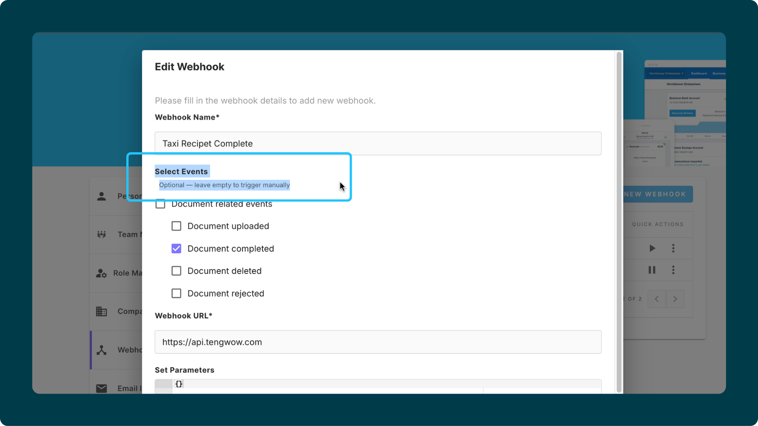758x426 pixels.
Task: Go to the next page with right chevron
Action: 675,299
